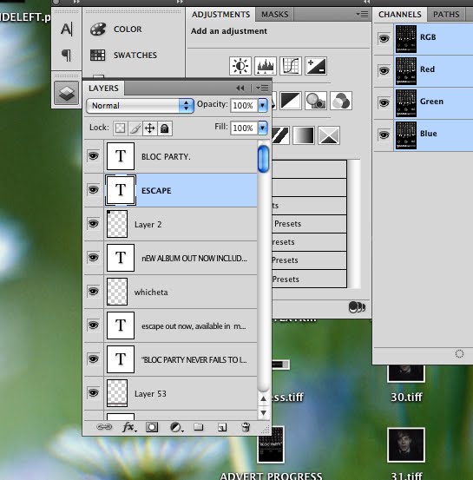
Task: Open the Adjustments panel options menu
Action: [x=363, y=15]
